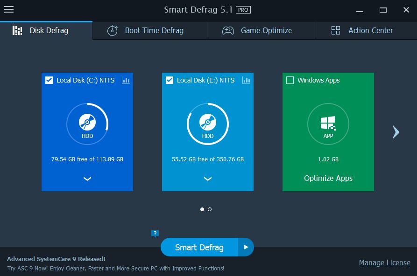The height and width of the screenshot is (276, 417).
Task: Expand details for Local Disk E: card
Action: tap(207, 179)
